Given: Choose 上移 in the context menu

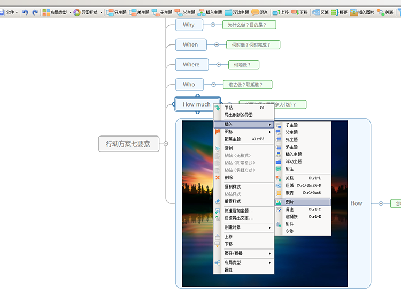Looking at the screenshot, I should tap(244, 237).
